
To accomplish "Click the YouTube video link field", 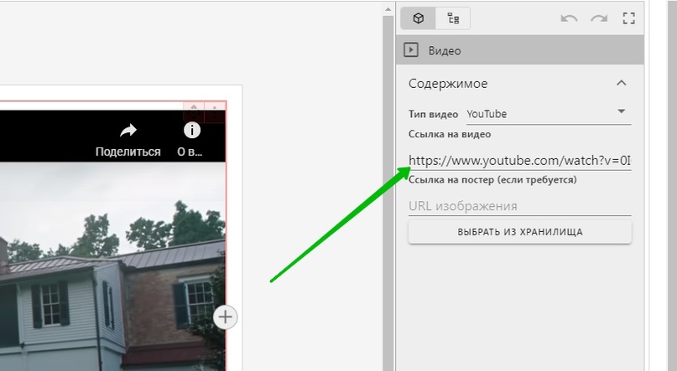I will (519, 160).
